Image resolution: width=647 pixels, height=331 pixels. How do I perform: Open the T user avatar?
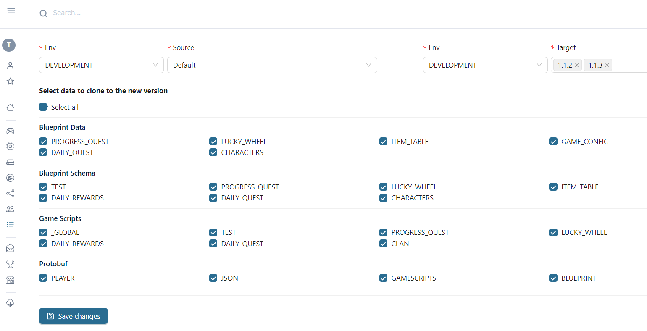[9, 45]
